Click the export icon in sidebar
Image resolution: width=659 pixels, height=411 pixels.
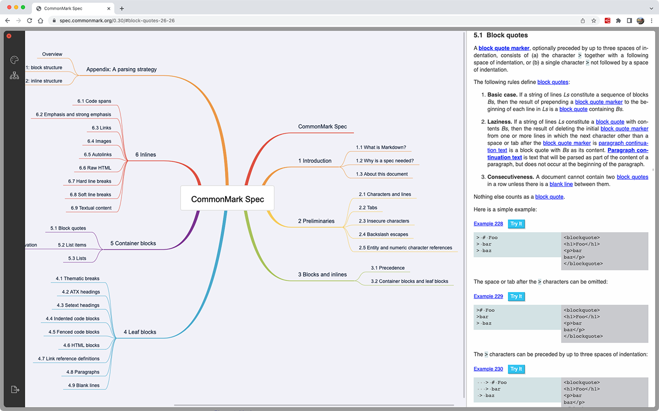tap(14, 389)
